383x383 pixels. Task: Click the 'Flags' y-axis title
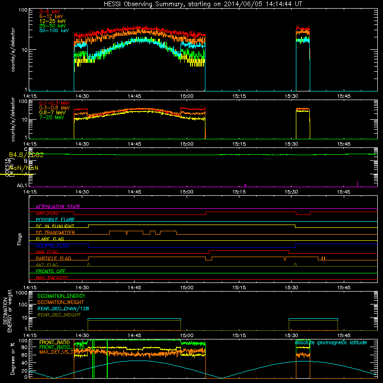pyautogui.click(x=19, y=239)
